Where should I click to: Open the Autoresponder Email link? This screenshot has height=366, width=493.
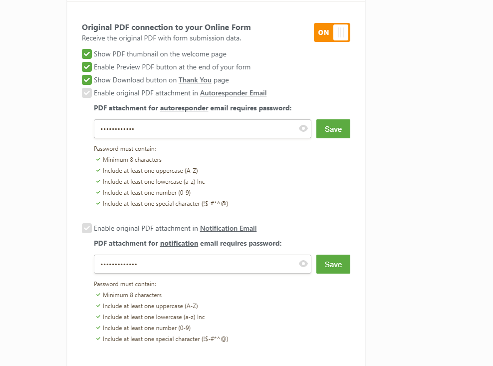[x=233, y=93]
